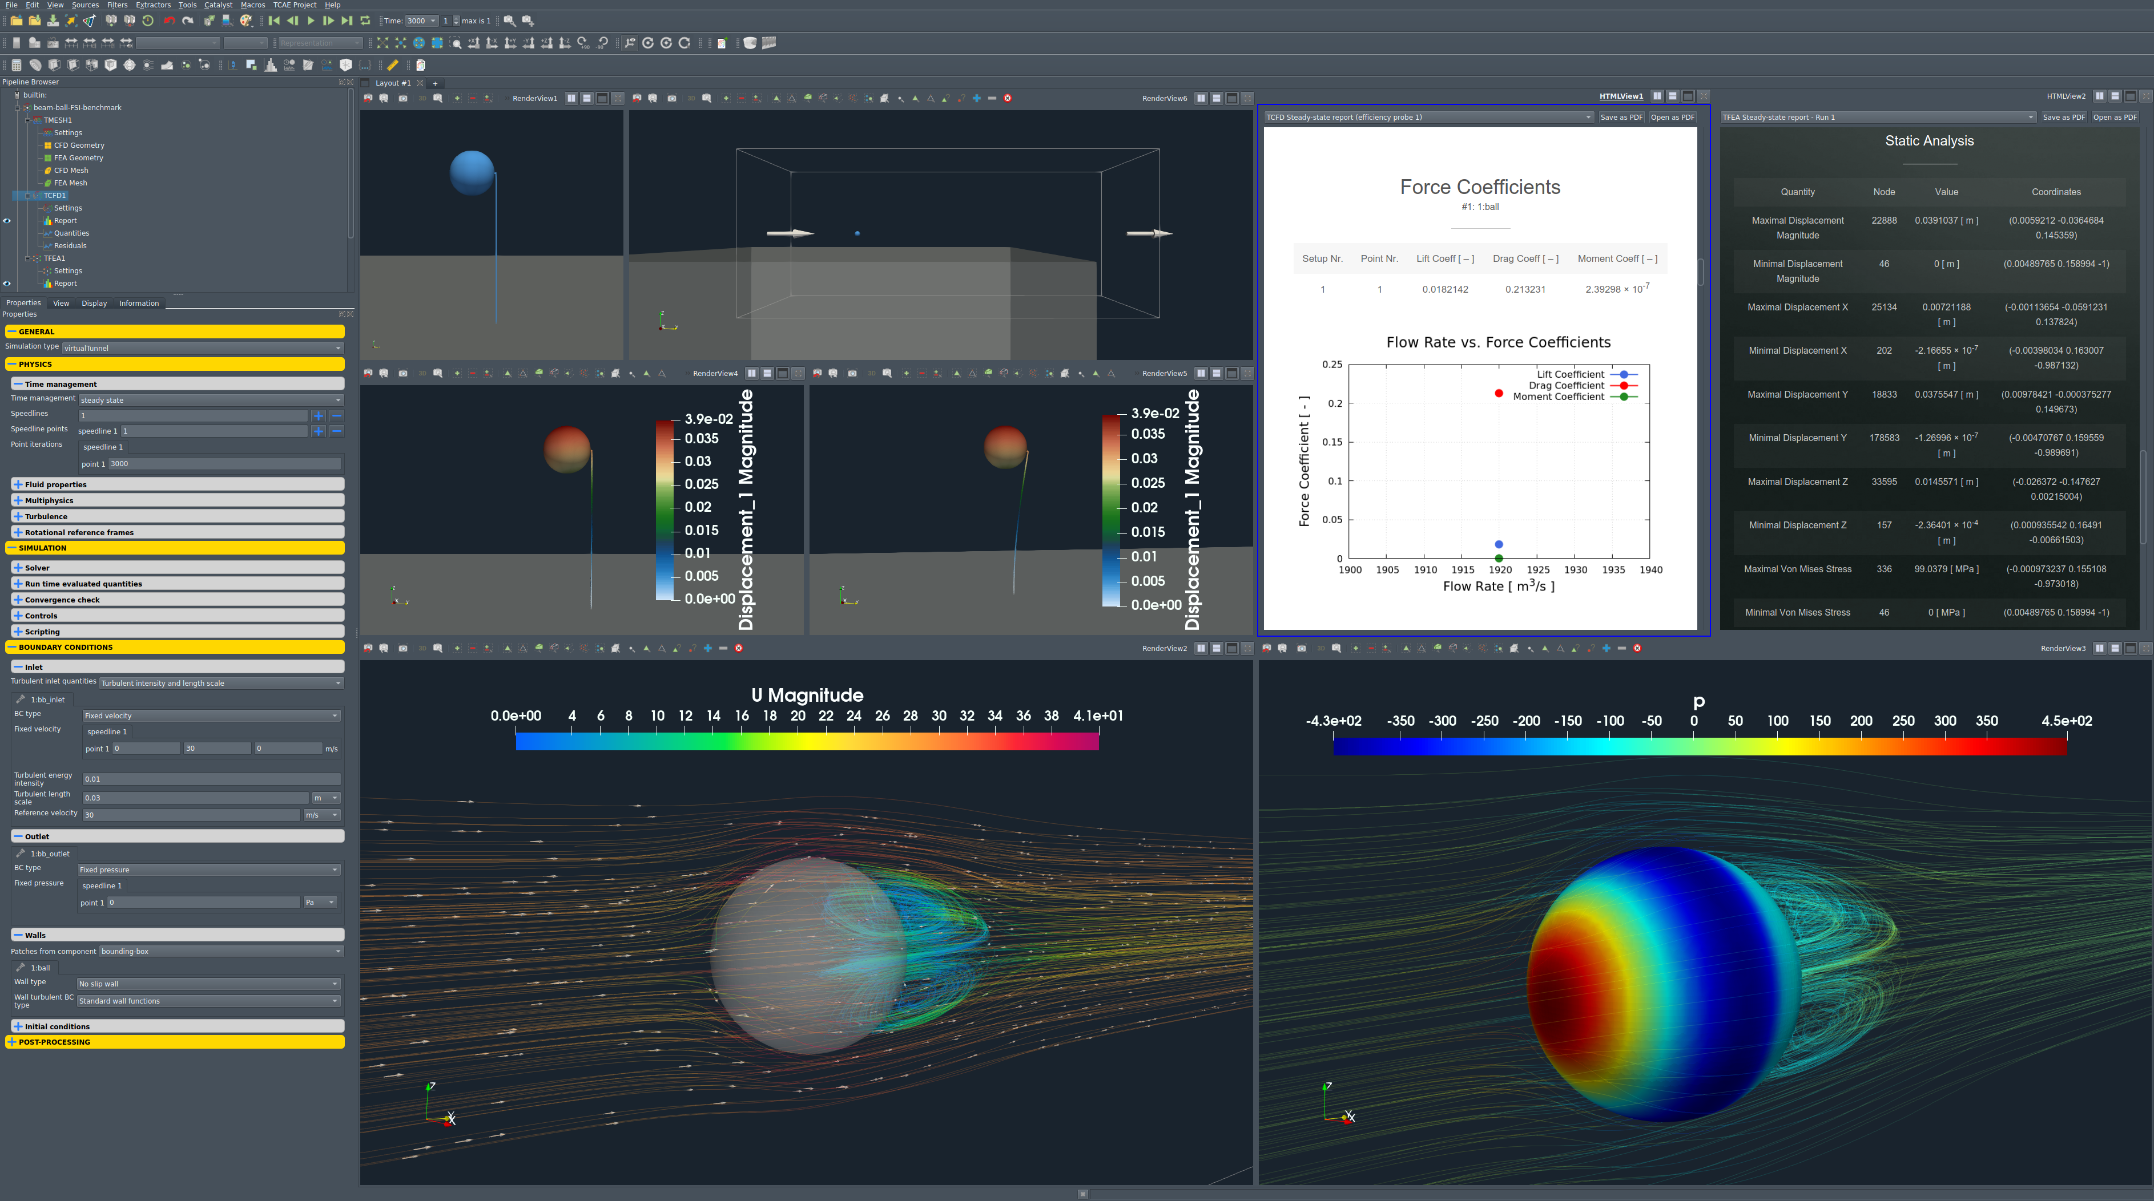Image resolution: width=2154 pixels, height=1201 pixels.
Task: Toggle eye visibility of TCFD1 Report
Action: pyautogui.click(x=7, y=221)
